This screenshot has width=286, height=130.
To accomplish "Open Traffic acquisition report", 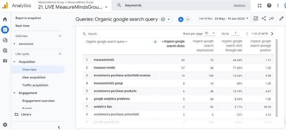I will coord(35,85).
